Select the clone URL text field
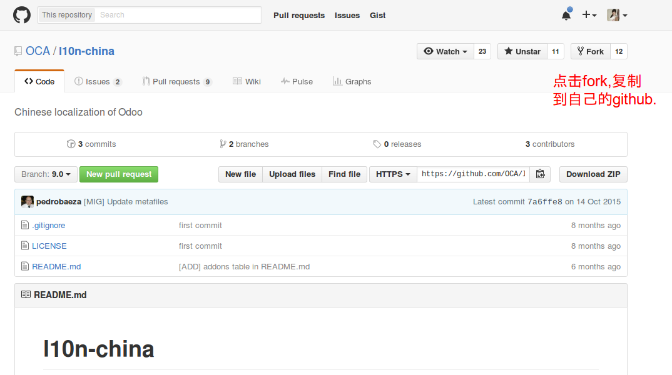The width and height of the screenshot is (672, 375). click(x=474, y=174)
